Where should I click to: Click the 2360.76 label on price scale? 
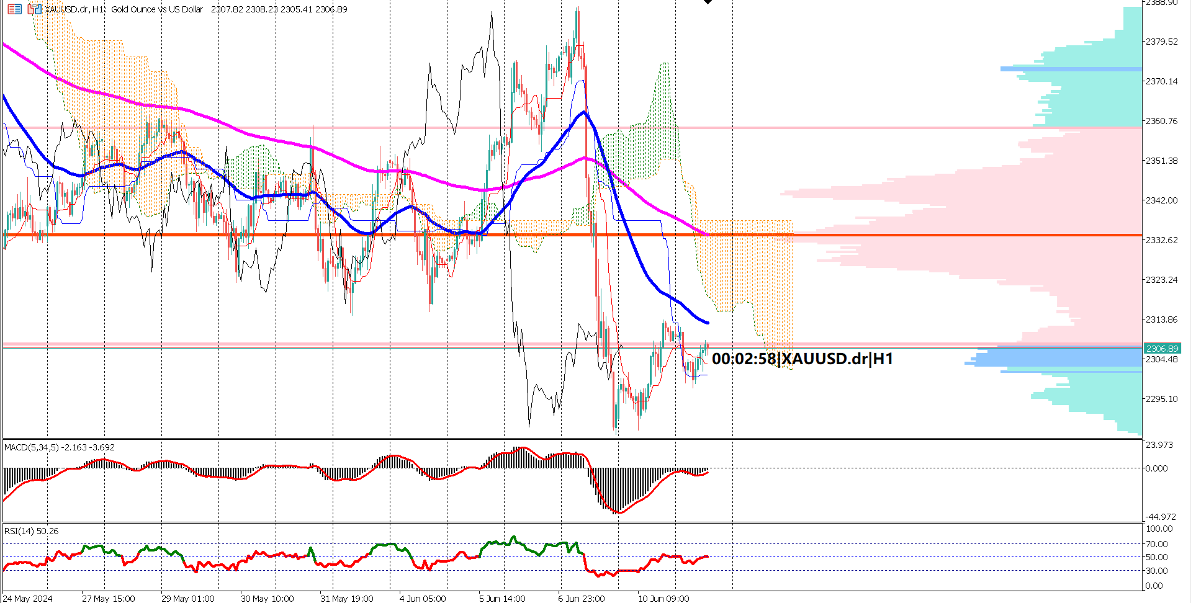coord(1161,121)
